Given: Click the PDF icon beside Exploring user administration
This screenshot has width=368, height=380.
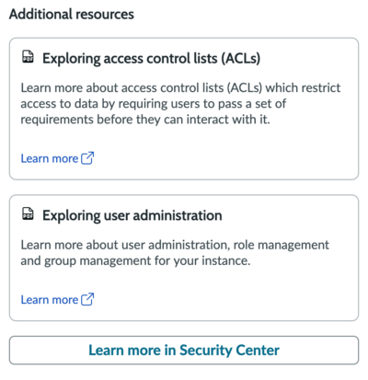Looking at the screenshot, I should point(28,213).
